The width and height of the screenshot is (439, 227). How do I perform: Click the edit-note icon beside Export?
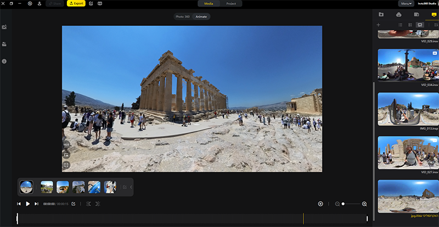point(91,4)
